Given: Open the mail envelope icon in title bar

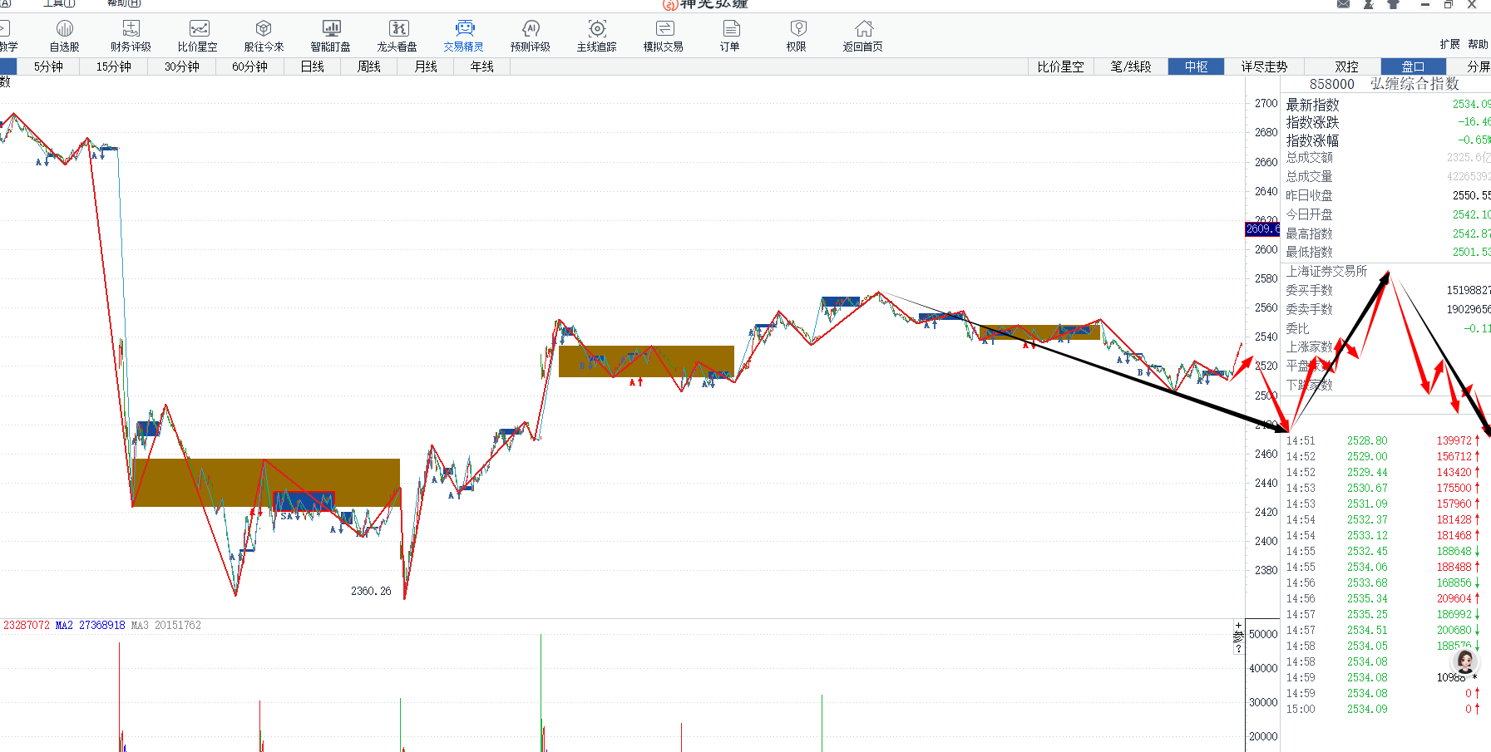Looking at the screenshot, I should (x=1343, y=4).
